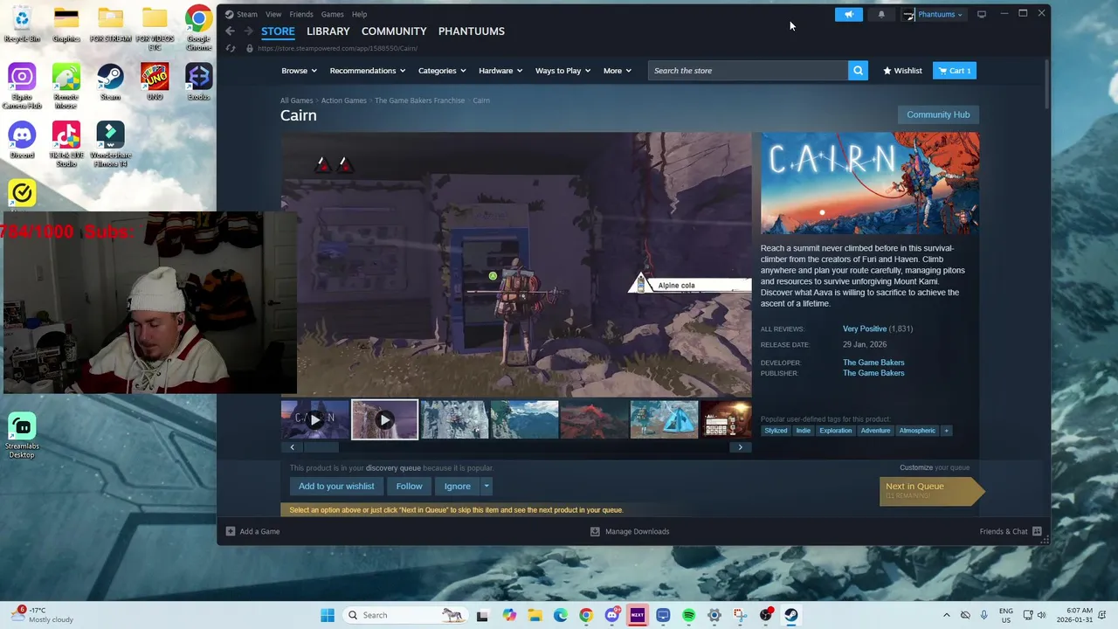Open OBS icon in taskbar
The height and width of the screenshot is (629, 1118).
pyautogui.click(x=765, y=615)
